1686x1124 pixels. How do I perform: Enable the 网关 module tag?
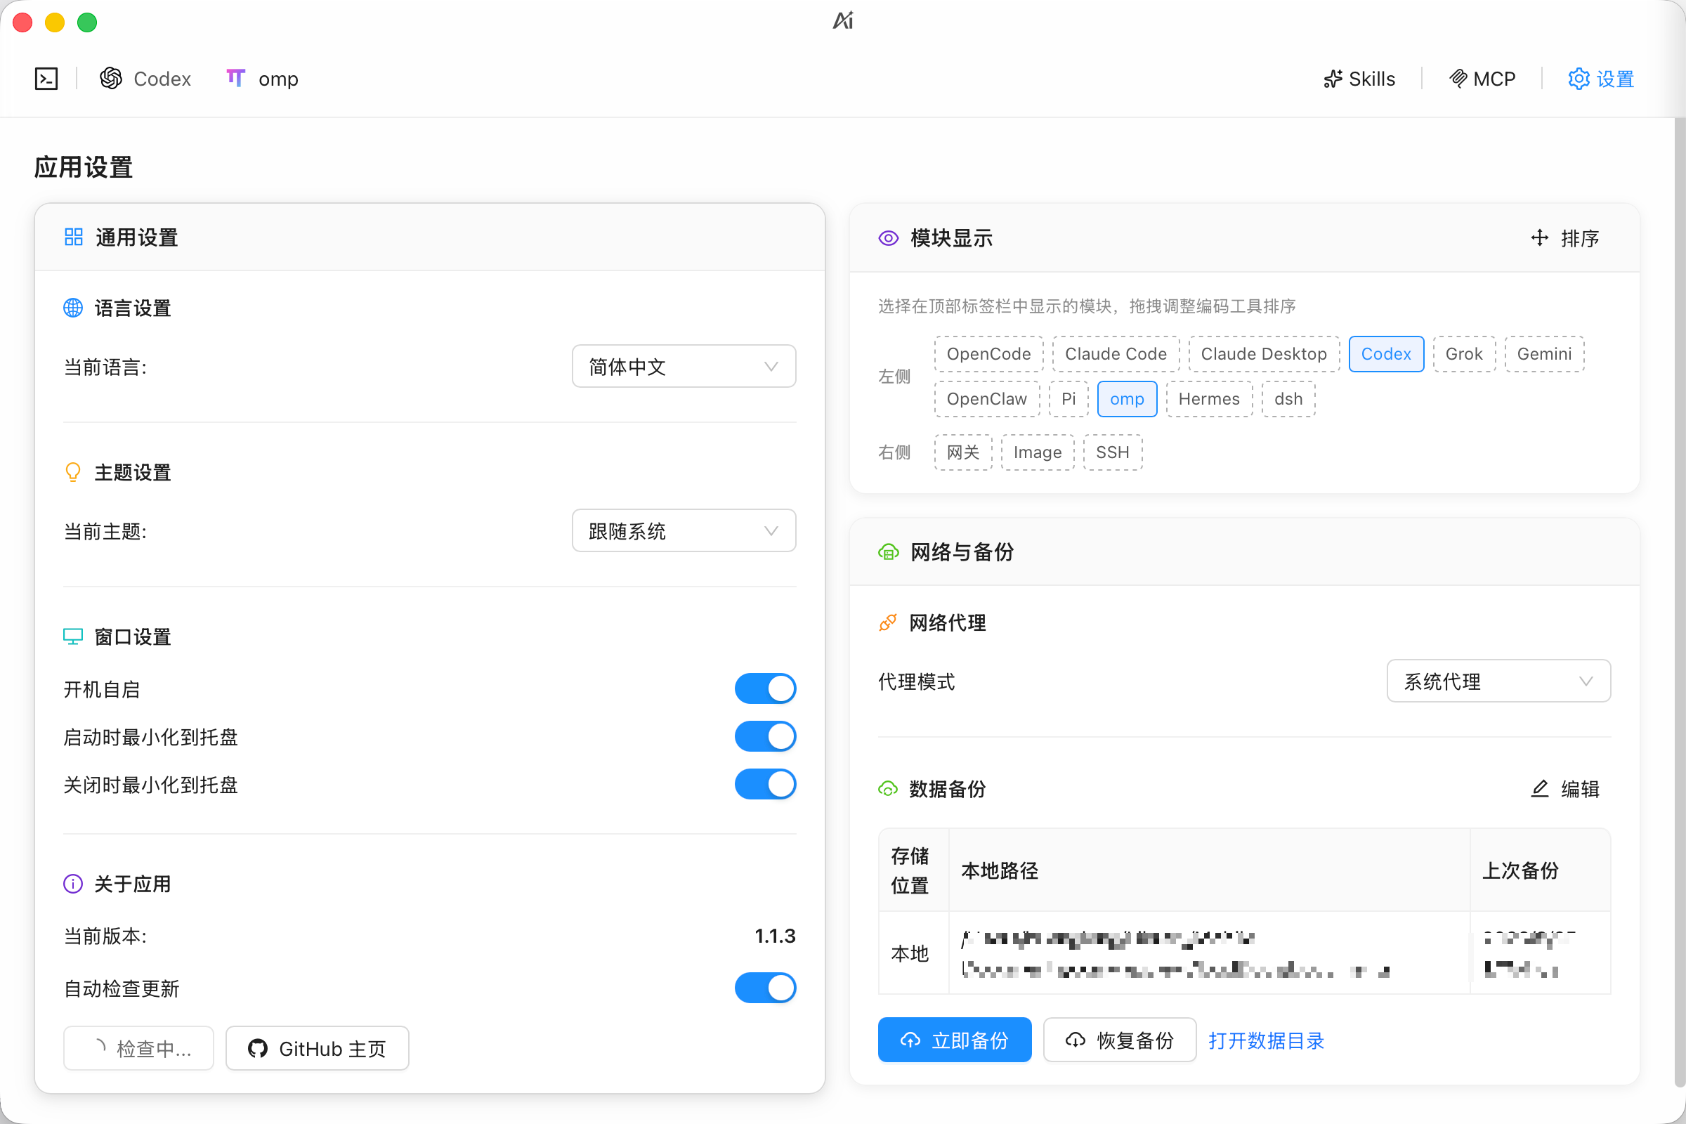(x=962, y=452)
